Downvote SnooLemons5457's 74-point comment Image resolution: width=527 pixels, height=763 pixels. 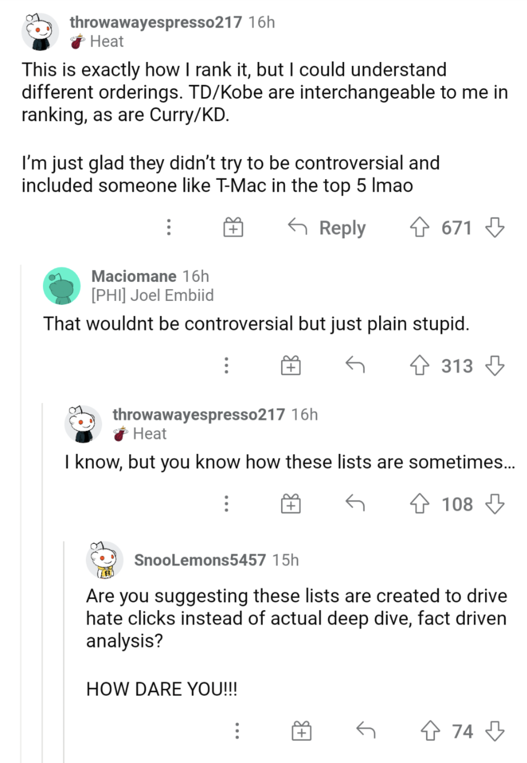(495, 731)
